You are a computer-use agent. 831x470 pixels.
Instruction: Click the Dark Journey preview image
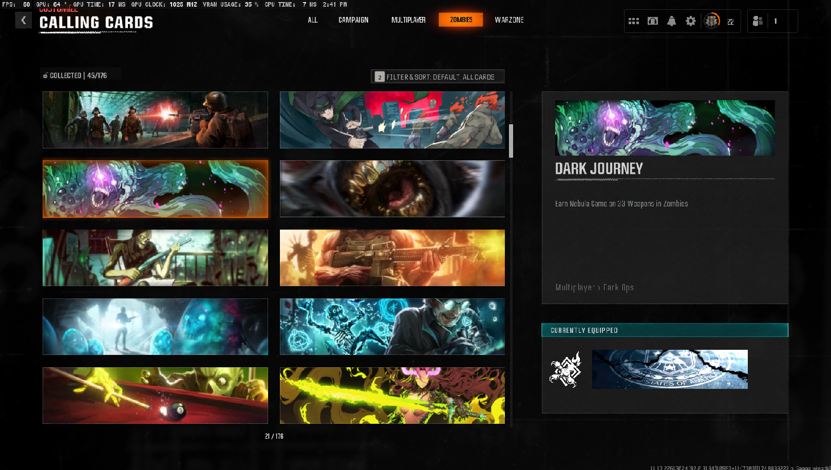point(665,128)
